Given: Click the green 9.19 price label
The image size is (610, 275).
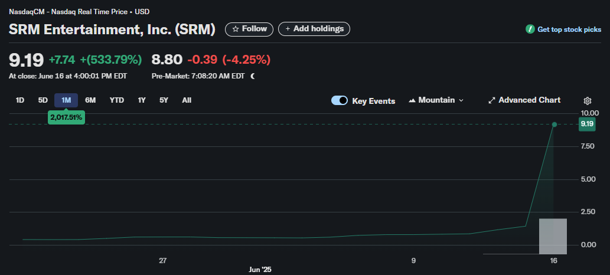Looking at the screenshot, I should click(586, 125).
